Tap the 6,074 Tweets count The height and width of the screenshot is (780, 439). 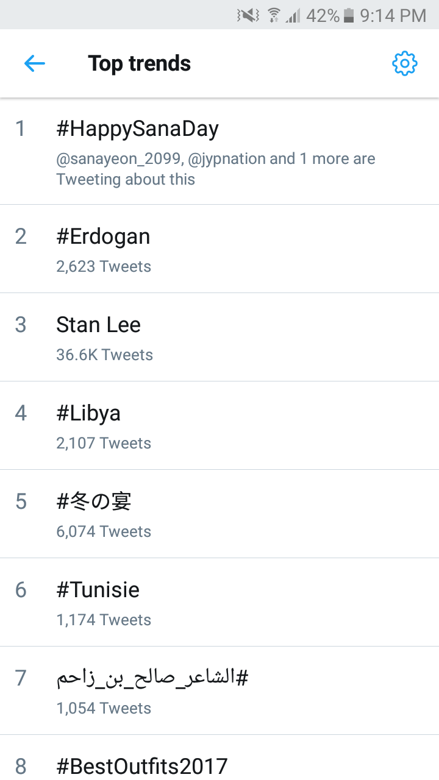click(104, 531)
